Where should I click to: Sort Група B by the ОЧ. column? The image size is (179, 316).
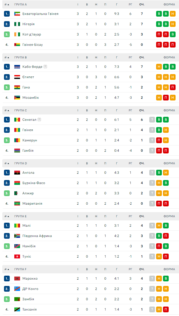tap(142, 58)
